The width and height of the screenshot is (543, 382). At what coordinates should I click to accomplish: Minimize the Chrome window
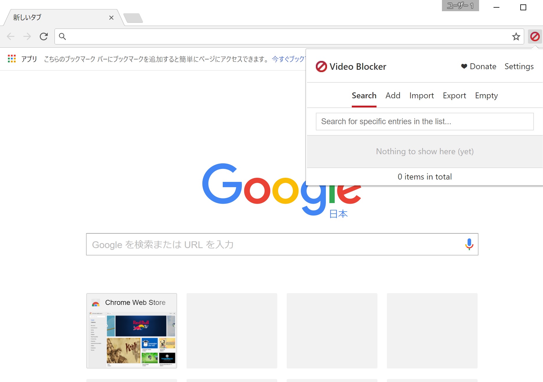[x=496, y=7]
